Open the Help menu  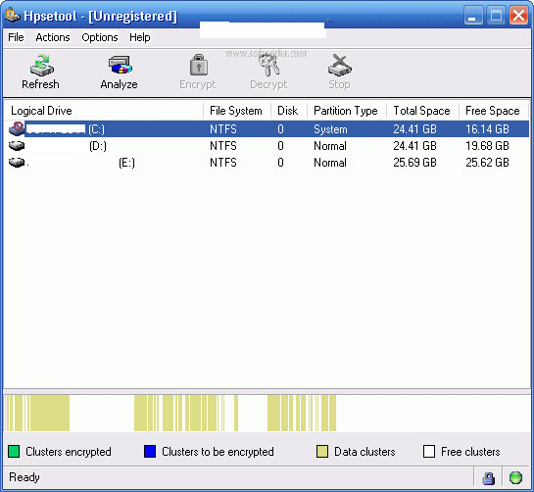click(x=140, y=37)
